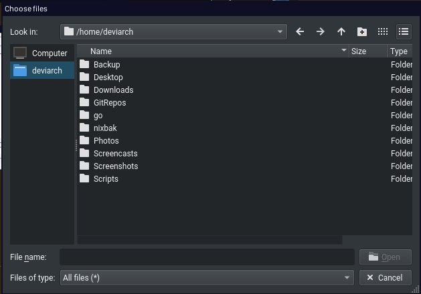Select the Screencasts folder

[x=244, y=153]
